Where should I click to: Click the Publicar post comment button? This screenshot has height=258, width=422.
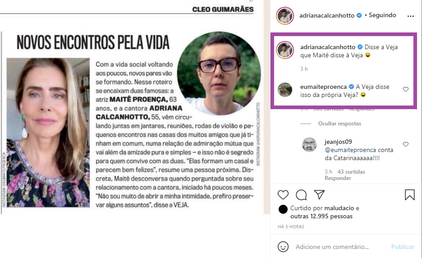(x=403, y=247)
